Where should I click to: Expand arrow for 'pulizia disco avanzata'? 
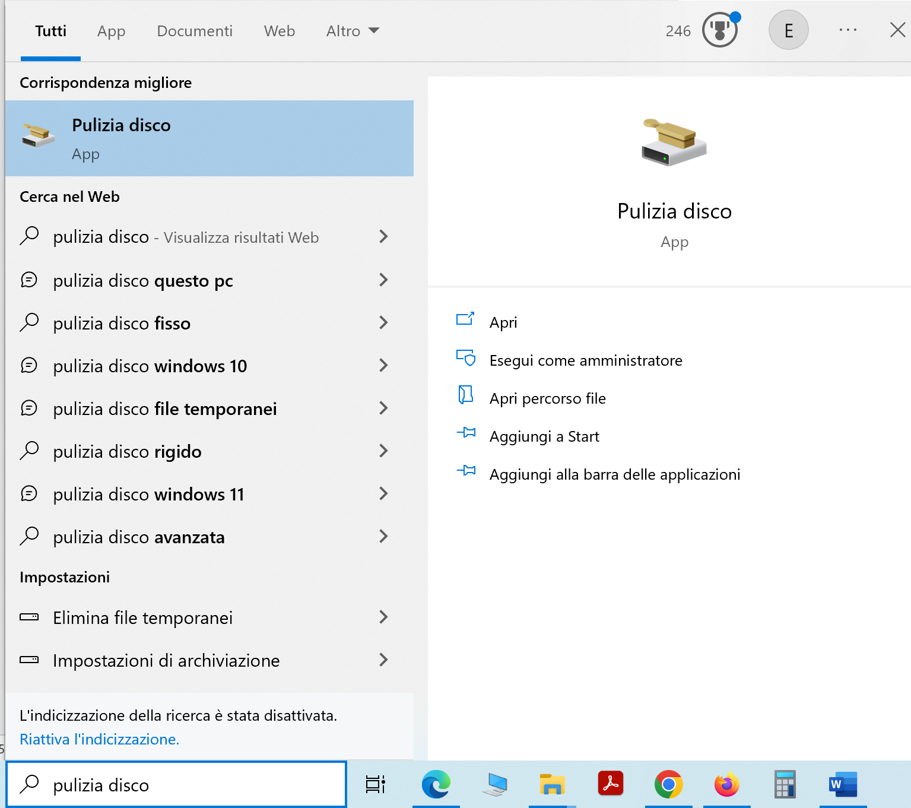pyautogui.click(x=383, y=537)
